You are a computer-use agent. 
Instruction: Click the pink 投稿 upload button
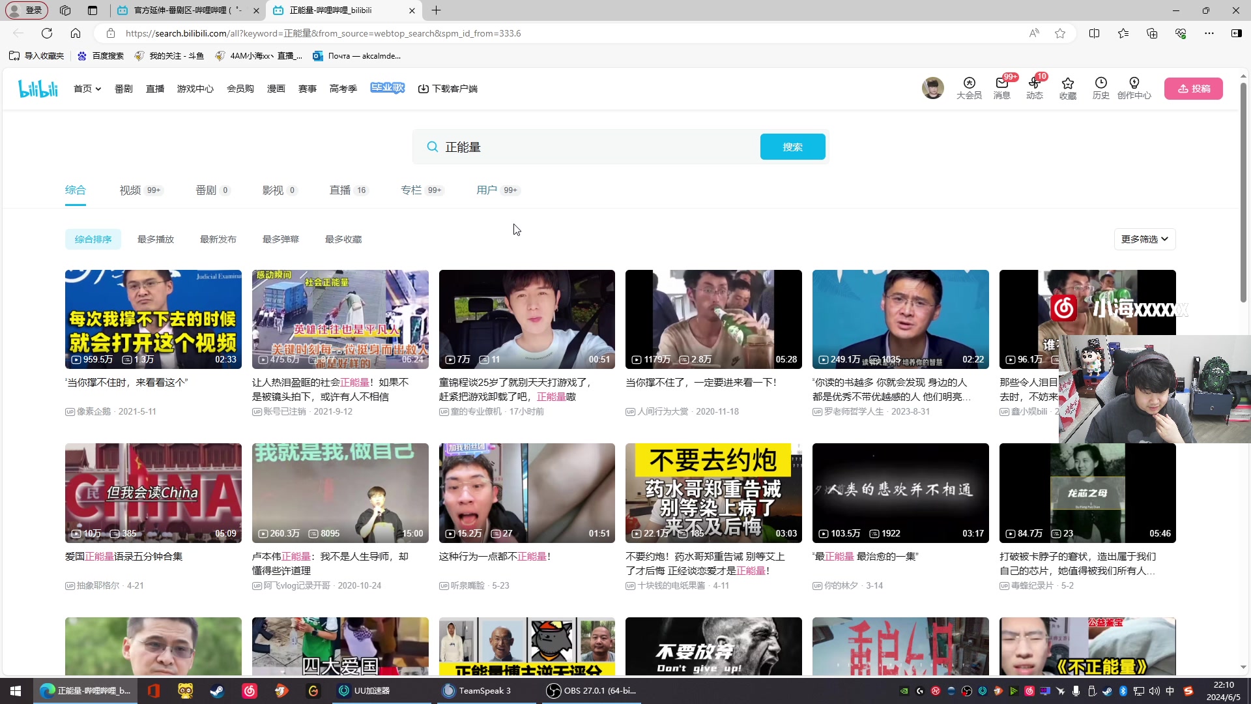coord(1193,89)
